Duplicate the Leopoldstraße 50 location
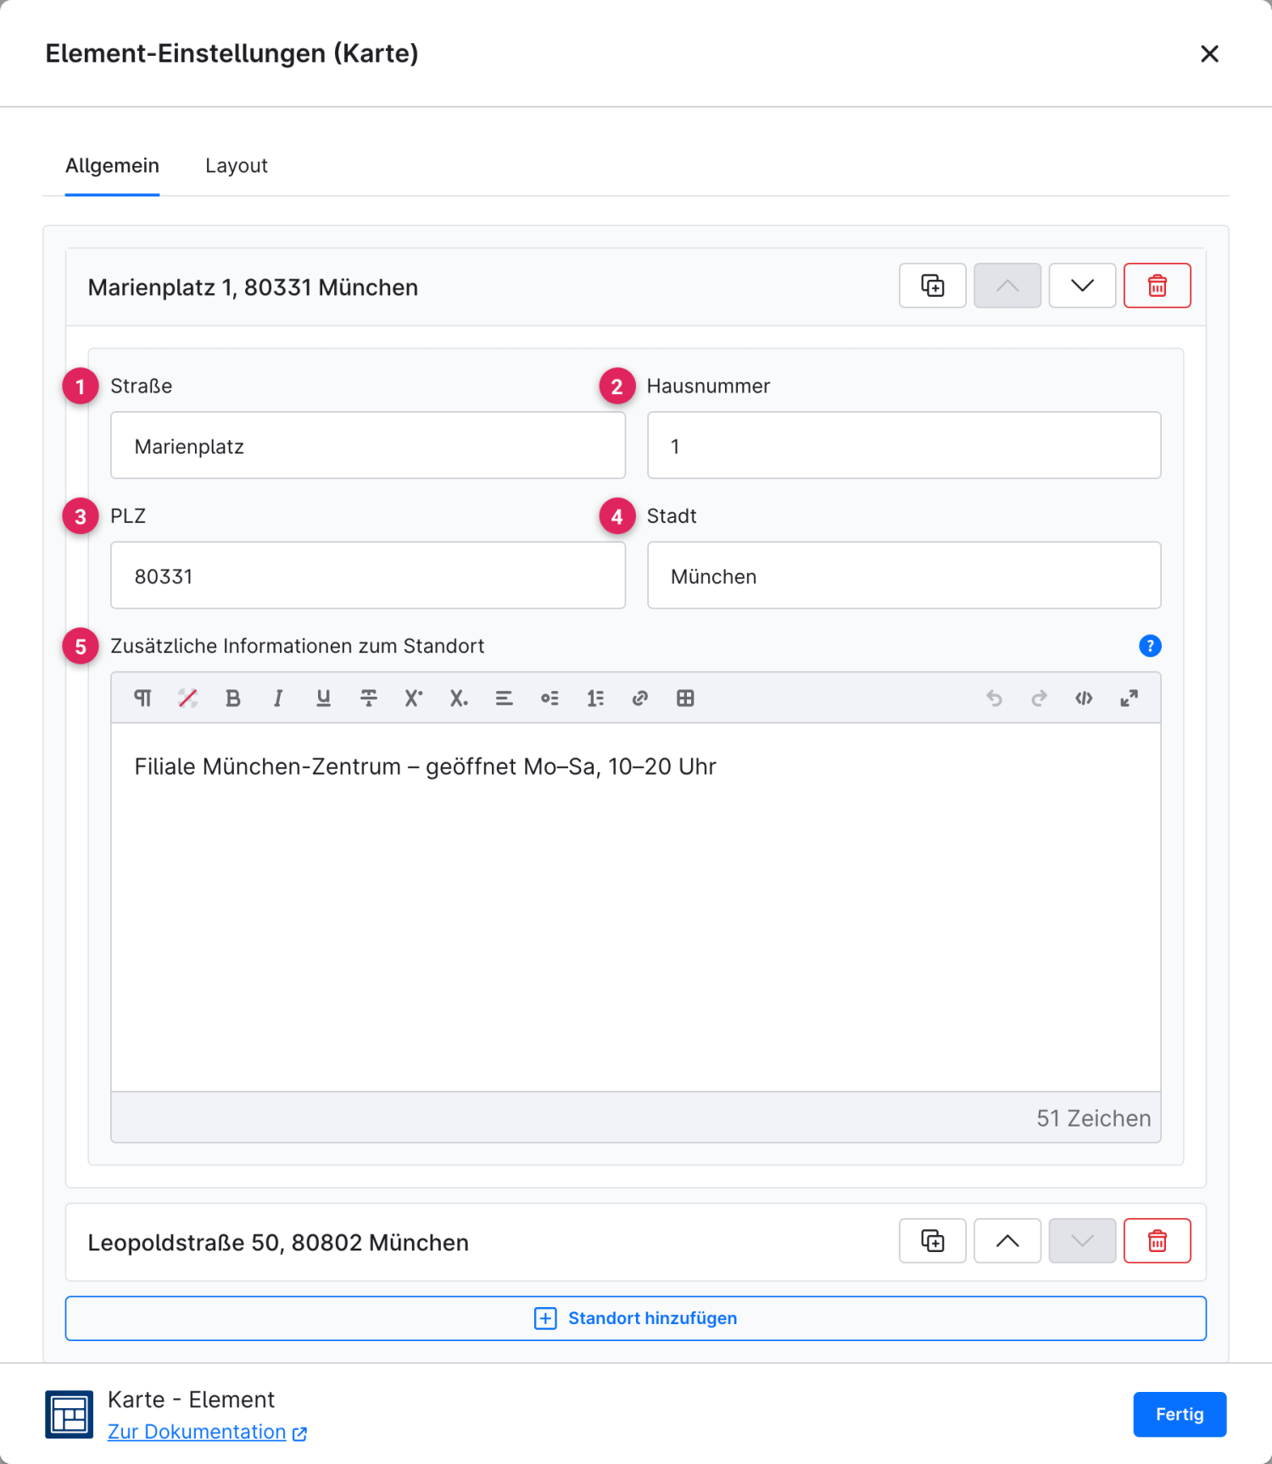The height and width of the screenshot is (1464, 1272). point(932,1241)
